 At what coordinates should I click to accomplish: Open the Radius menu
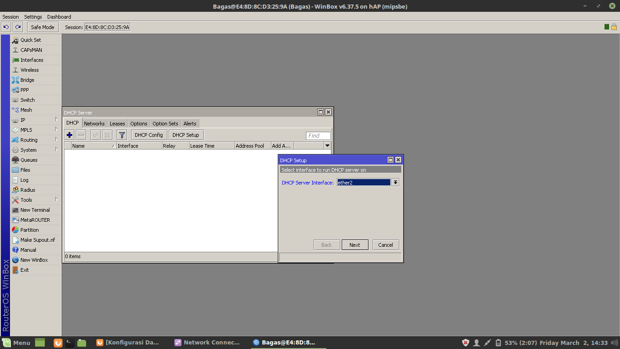pyautogui.click(x=36, y=190)
